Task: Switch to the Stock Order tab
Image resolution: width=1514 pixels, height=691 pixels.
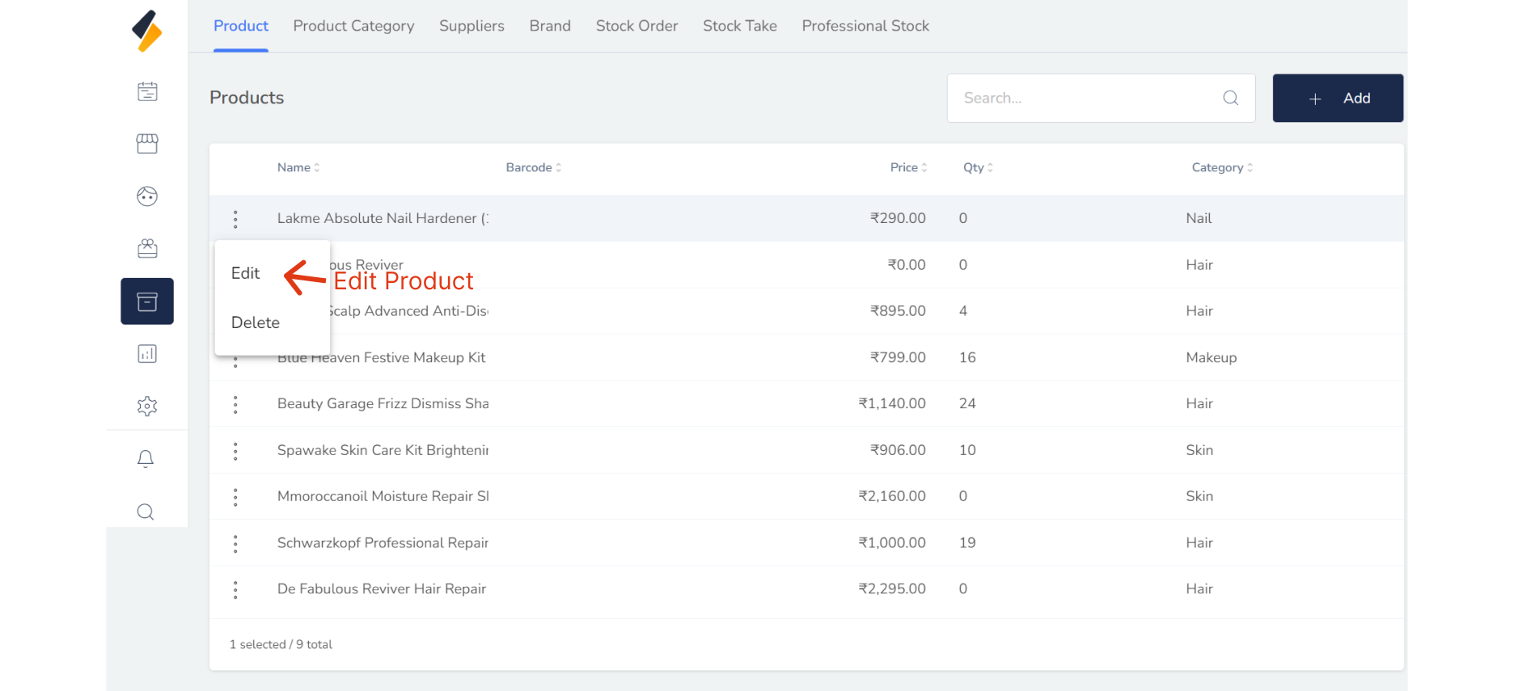Action: 636,26
